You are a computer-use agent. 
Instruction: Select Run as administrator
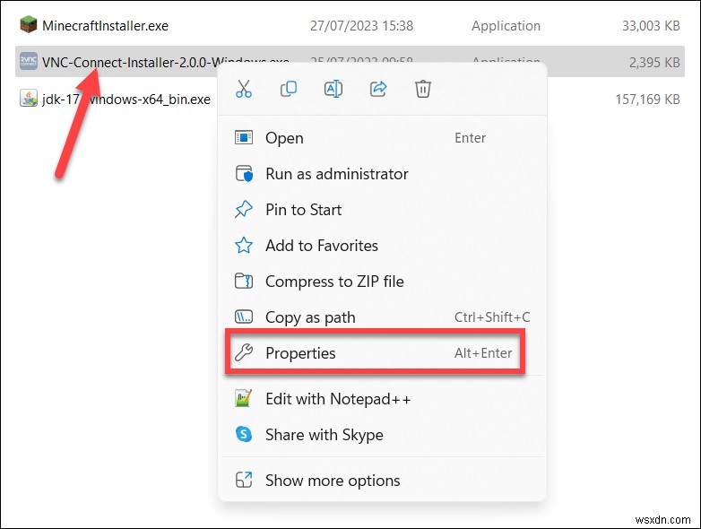382,174
